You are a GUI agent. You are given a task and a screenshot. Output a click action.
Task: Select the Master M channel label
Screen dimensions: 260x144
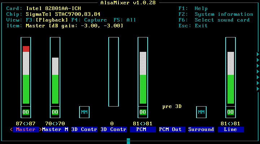point(55,130)
